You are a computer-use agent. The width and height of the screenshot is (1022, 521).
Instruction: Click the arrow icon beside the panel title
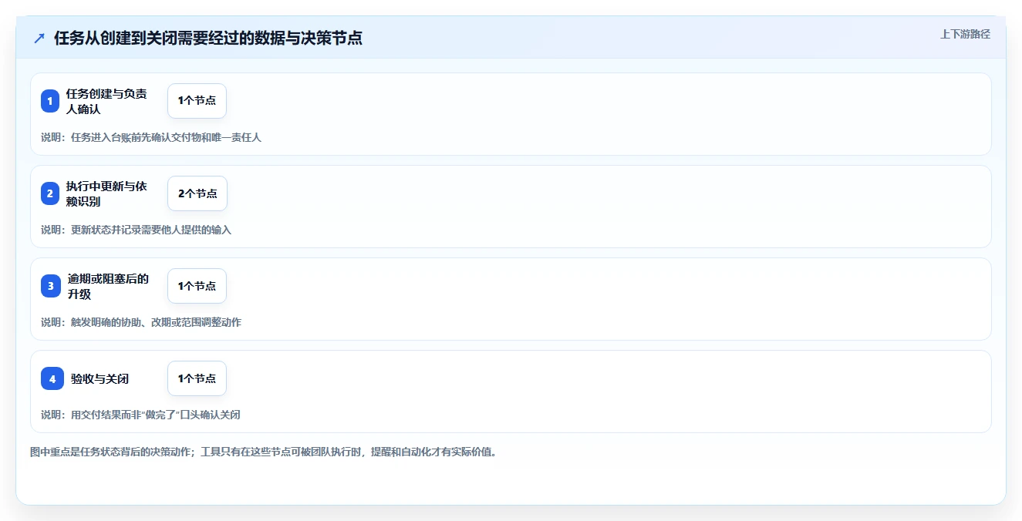coord(39,38)
